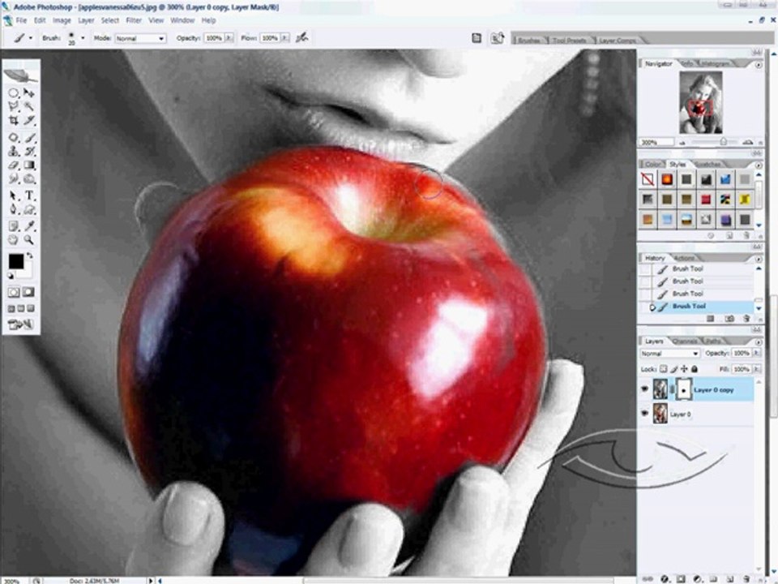The width and height of the screenshot is (778, 584).
Task: Hide the Layer 0 copy layer
Action: click(x=644, y=390)
